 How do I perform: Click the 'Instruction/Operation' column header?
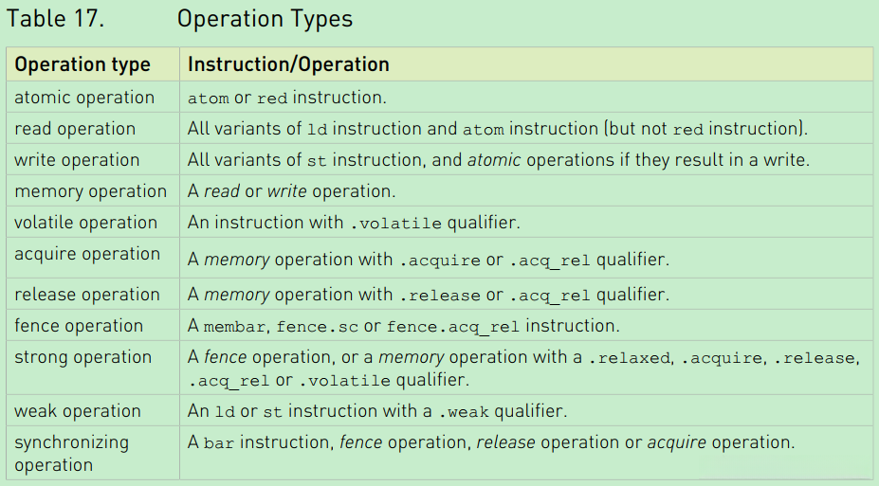coord(288,64)
